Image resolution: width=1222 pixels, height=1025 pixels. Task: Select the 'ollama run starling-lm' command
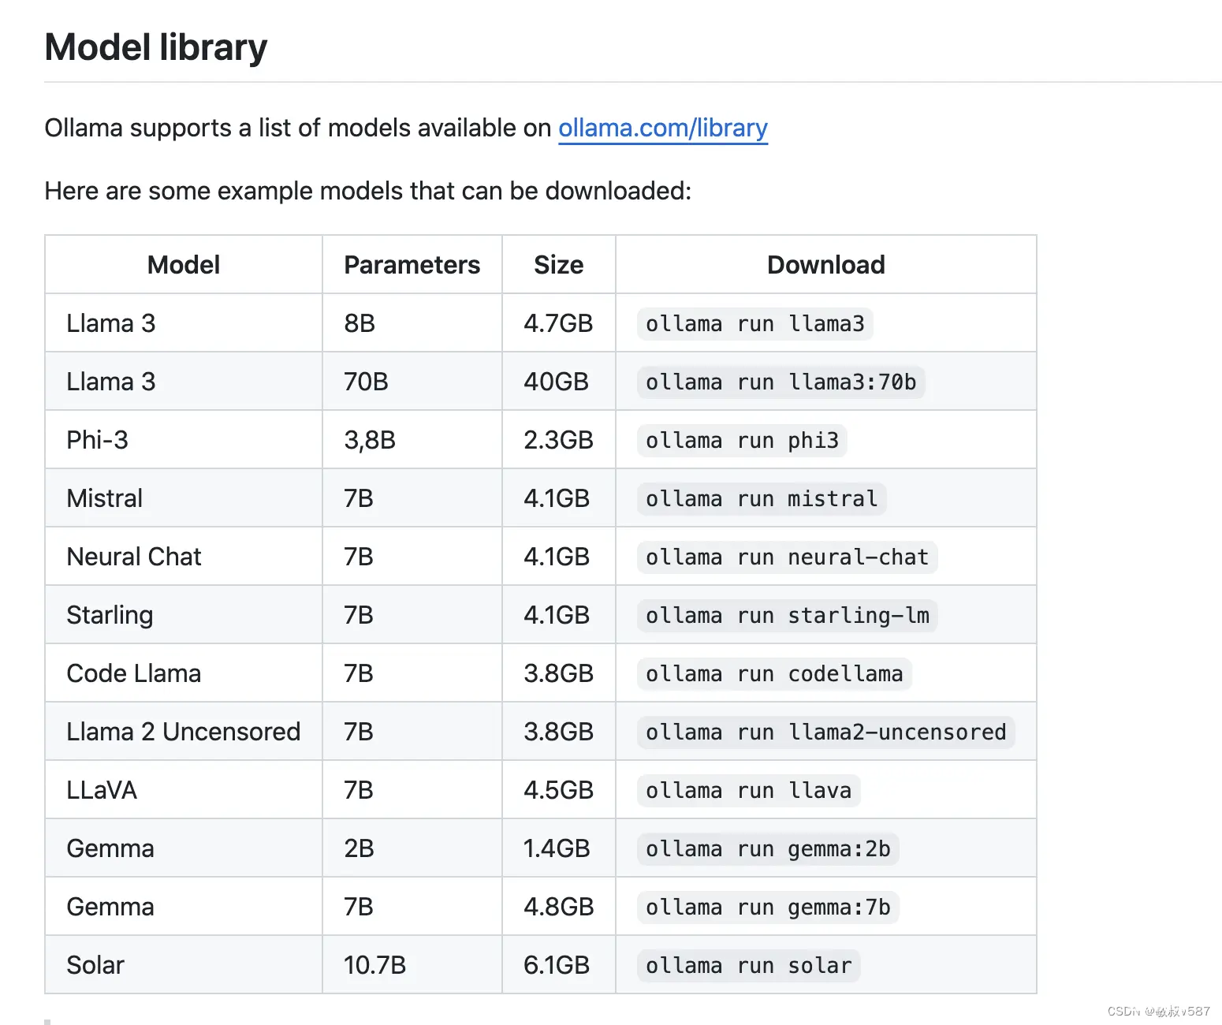point(787,616)
